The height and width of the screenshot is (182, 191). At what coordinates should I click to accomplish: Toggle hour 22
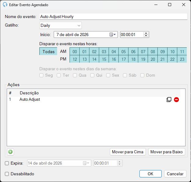pos(172,59)
